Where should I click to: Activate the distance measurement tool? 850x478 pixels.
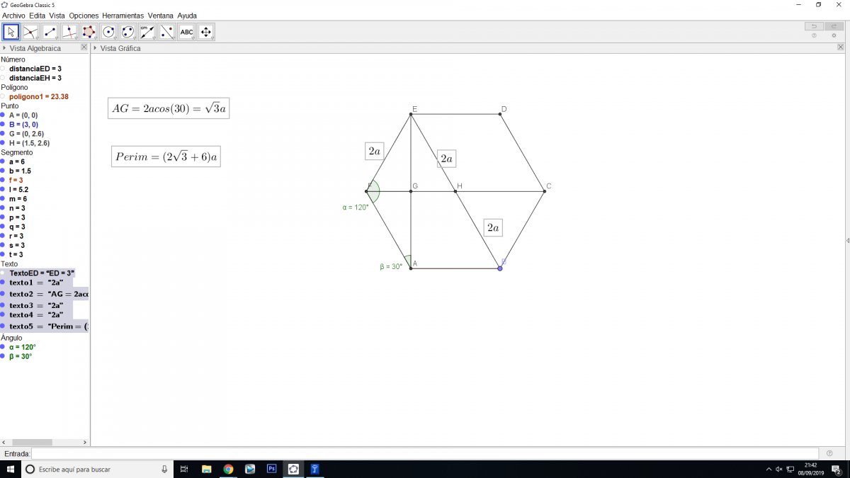tap(147, 32)
